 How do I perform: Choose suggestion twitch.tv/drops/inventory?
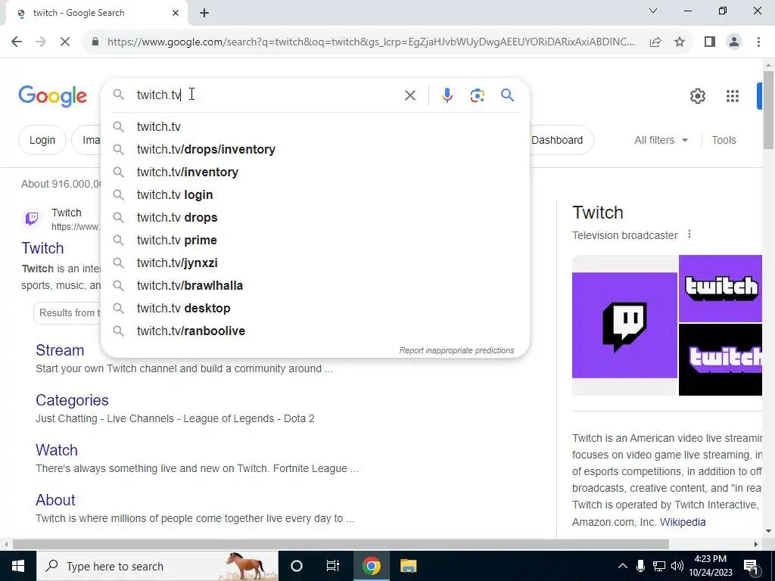[315, 149]
